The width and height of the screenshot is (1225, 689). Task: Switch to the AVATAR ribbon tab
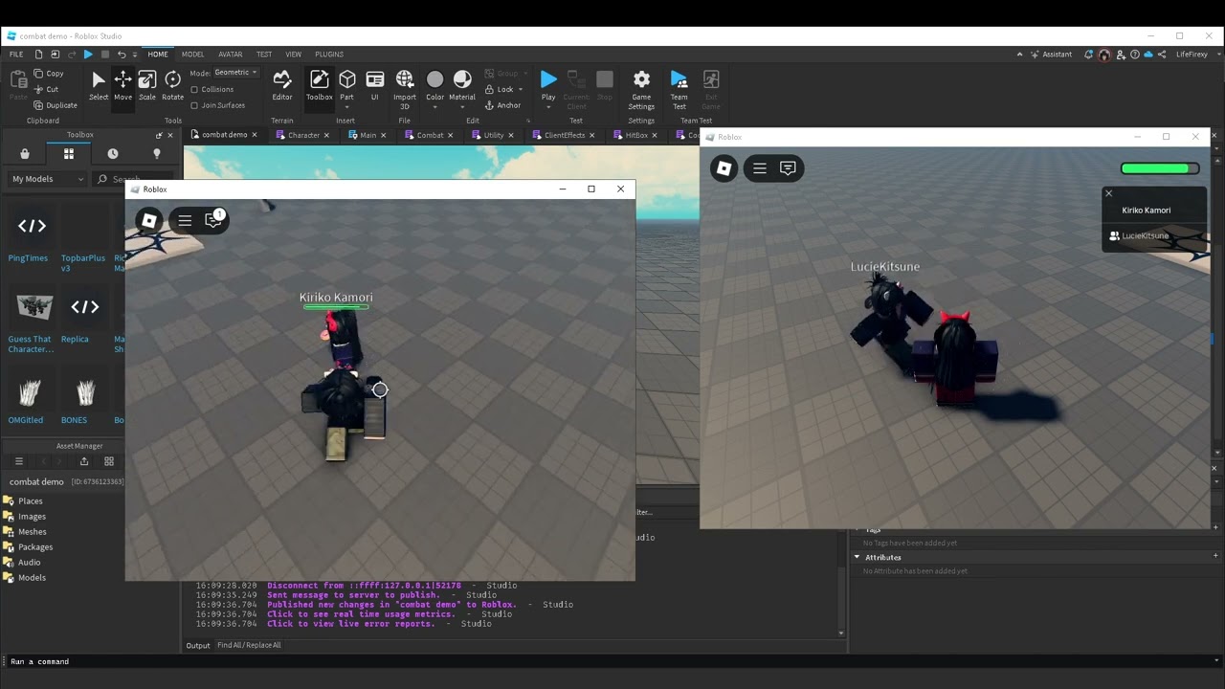(230, 55)
